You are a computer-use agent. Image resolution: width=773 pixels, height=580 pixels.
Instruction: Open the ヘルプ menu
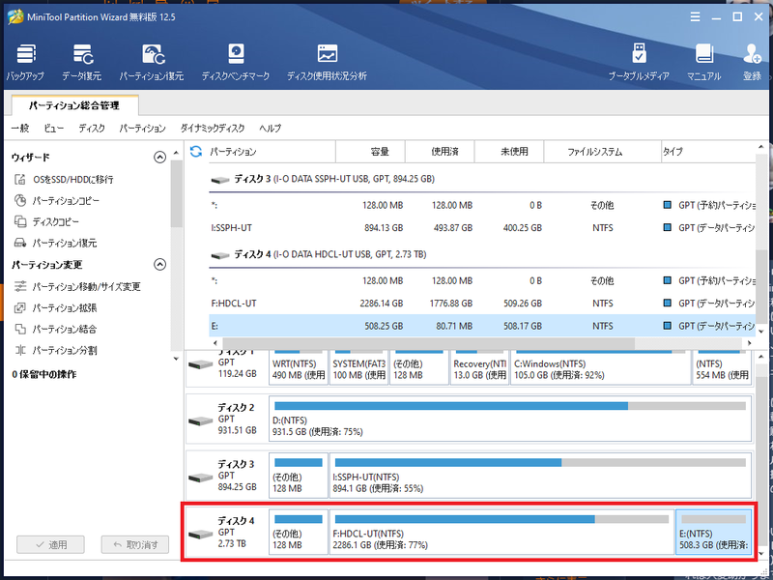click(271, 129)
